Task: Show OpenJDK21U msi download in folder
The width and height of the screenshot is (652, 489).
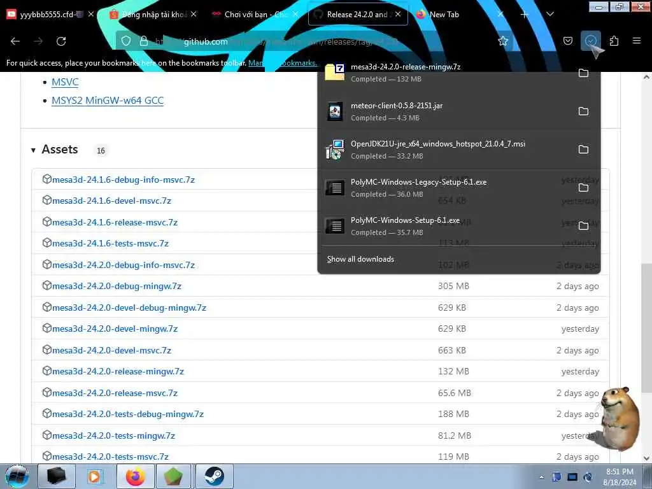Action: 583,149
